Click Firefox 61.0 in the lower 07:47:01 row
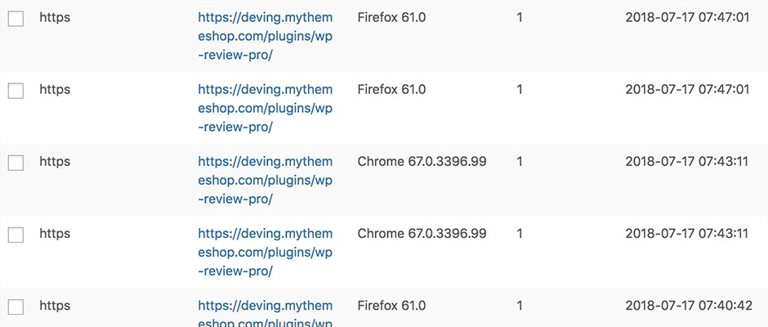 (x=391, y=90)
